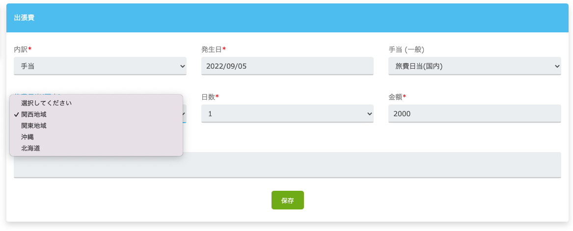Screen dimensions: 573x231
Task: Click the chevron arrow of 内訳 select
Action: click(182, 66)
